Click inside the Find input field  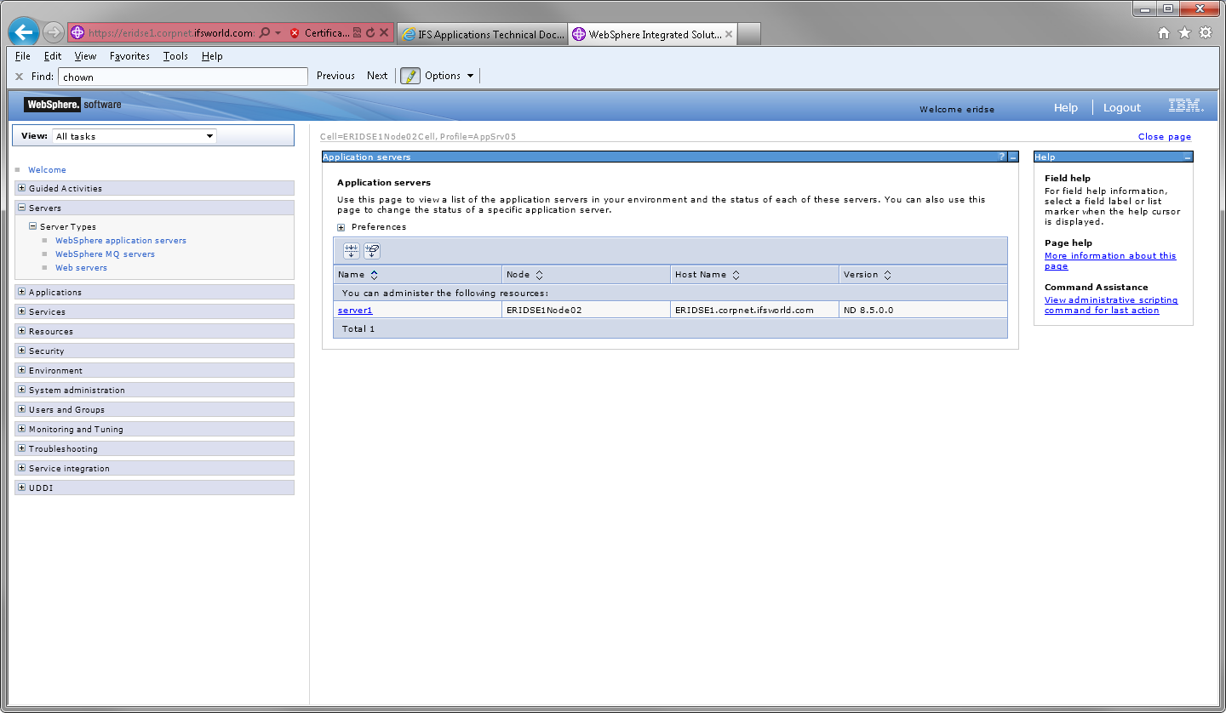pyautogui.click(x=183, y=76)
